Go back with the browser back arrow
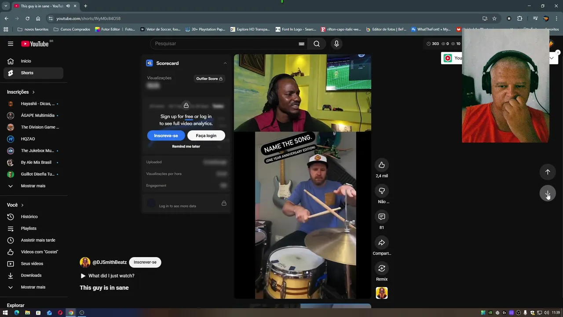 point(6,18)
